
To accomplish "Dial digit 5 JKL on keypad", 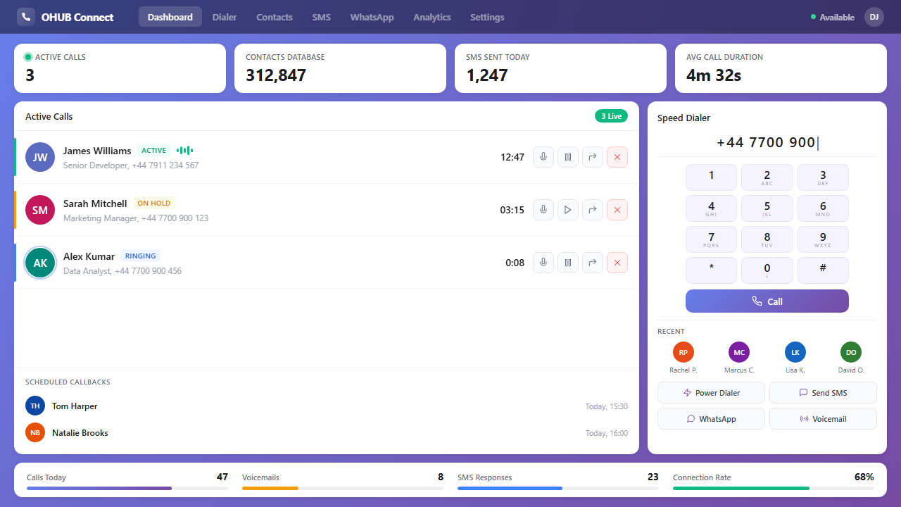I will 767,208.
